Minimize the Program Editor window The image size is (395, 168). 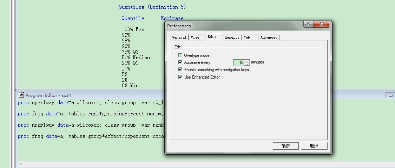390,95
